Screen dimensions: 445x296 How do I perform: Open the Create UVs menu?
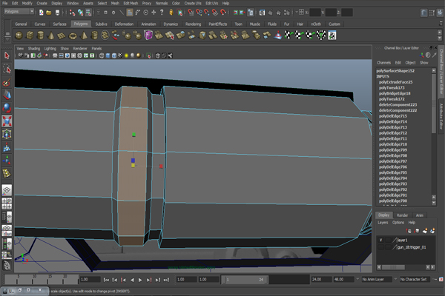click(193, 3)
